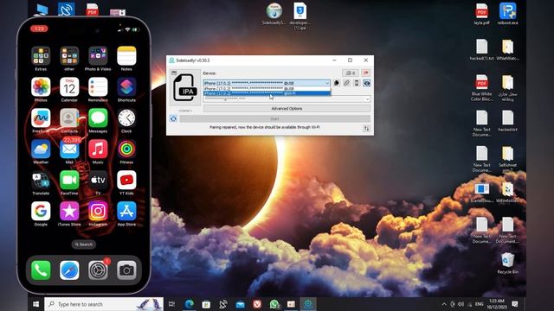Open App Store on the iPhone
The height and width of the screenshot is (311, 554).
tap(126, 211)
